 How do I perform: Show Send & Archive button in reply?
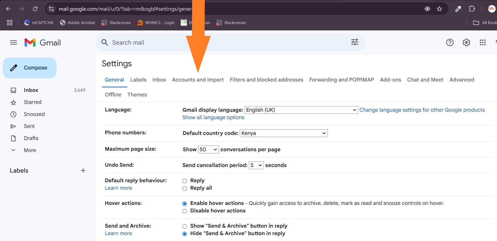(x=184, y=226)
